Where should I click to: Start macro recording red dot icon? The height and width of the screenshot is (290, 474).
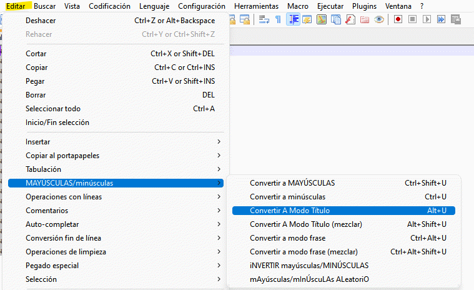coord(398,19)
